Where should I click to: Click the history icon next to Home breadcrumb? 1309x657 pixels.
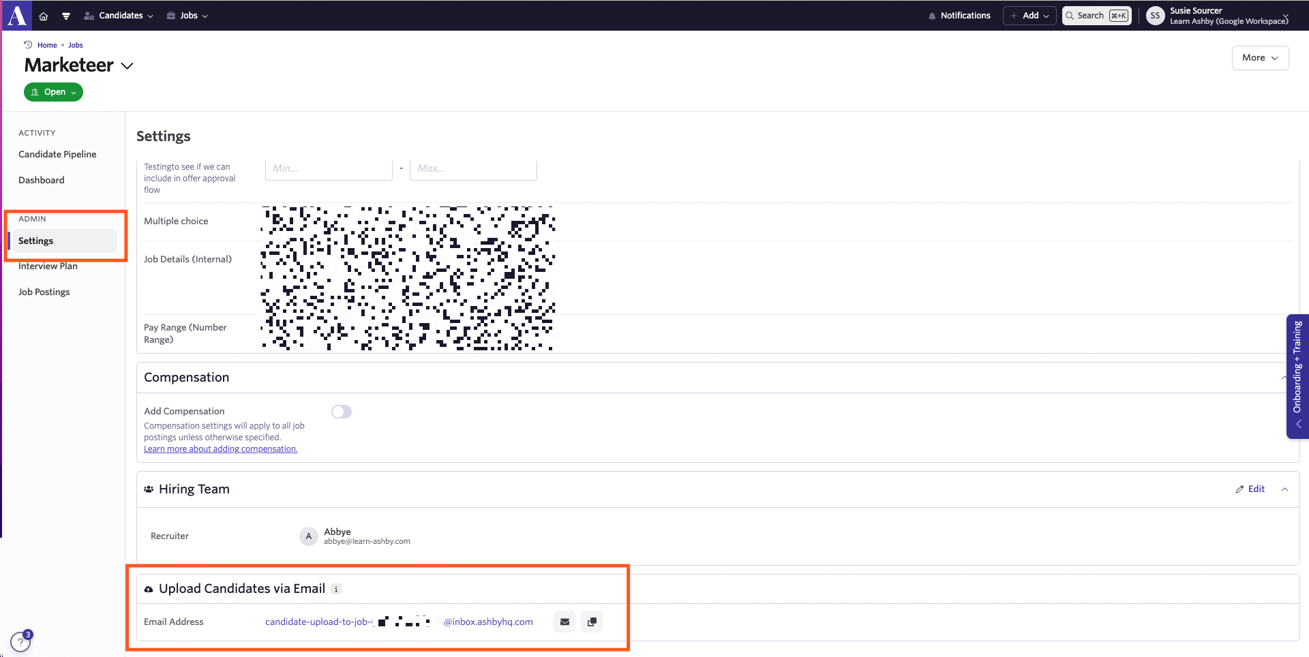(x=28, y=45)
